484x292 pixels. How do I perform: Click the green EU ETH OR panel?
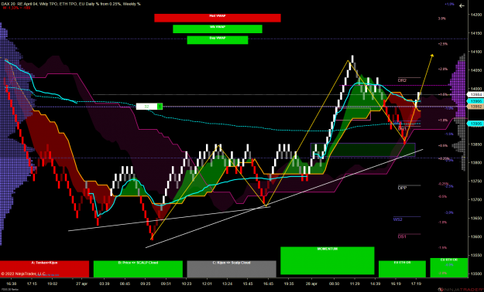402,269
